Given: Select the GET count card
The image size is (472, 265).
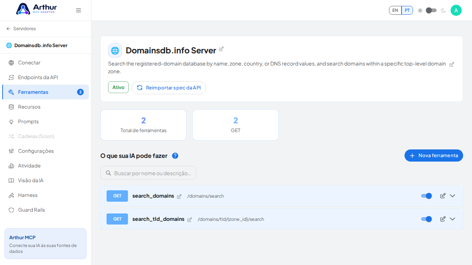Looking at the screenshot, I should [x=236, y=125].
